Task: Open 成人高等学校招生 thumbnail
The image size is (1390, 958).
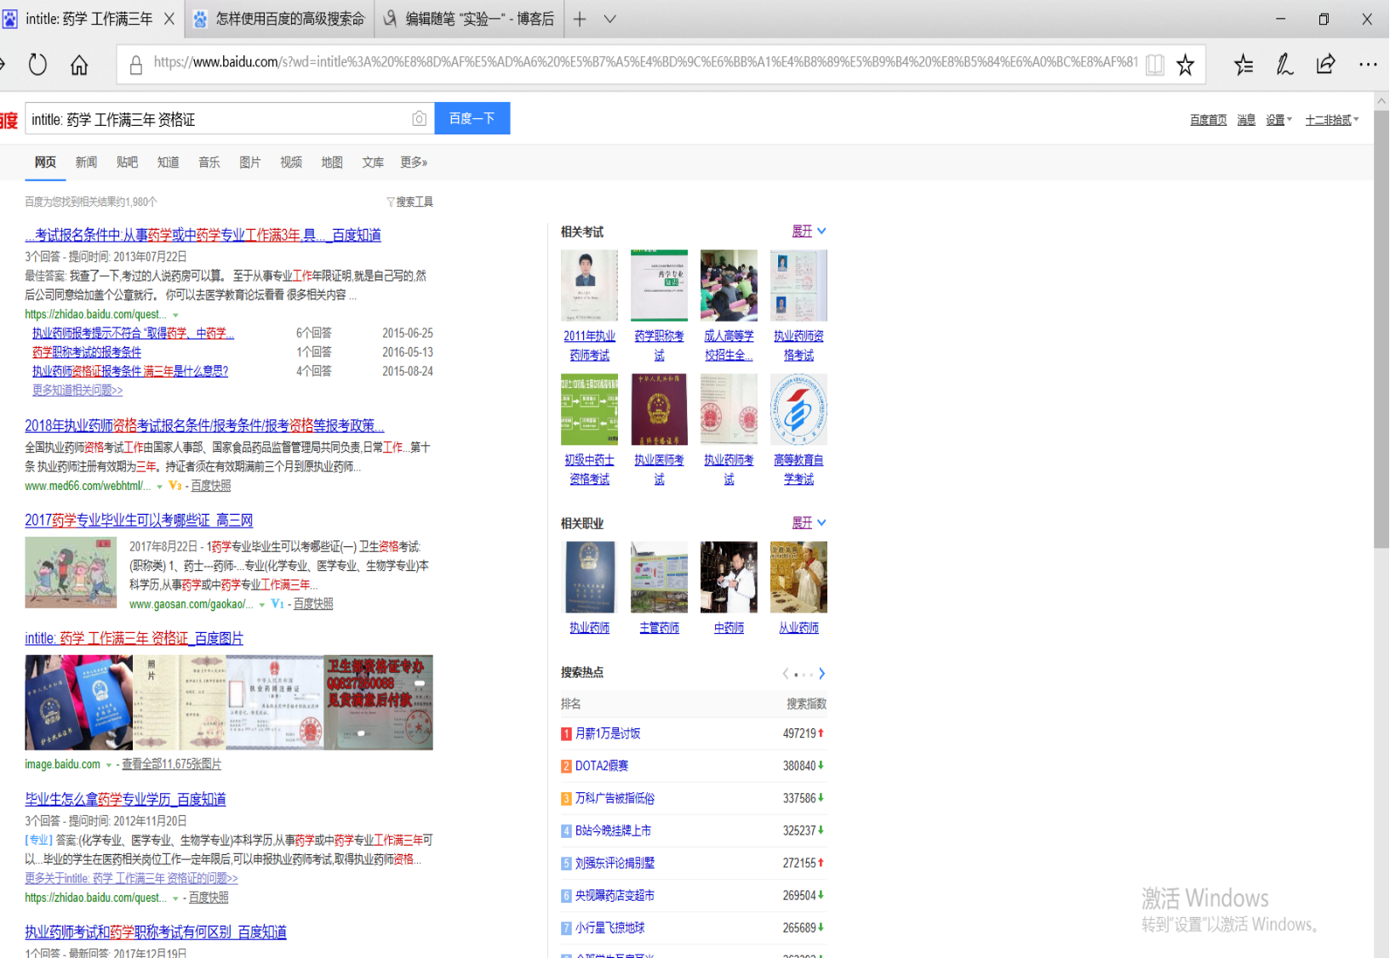Action: tap(729, 286)
